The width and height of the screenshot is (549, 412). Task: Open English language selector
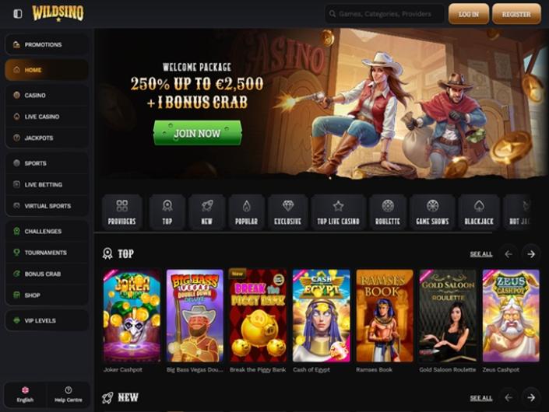(25, 395)
